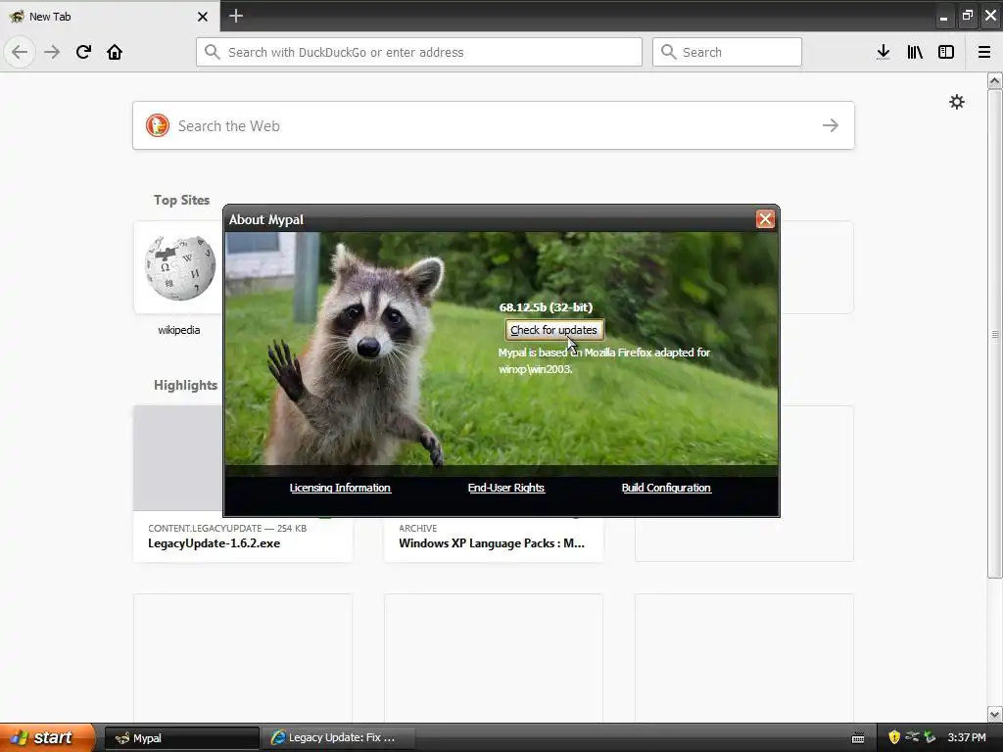Viewport: 1003px width, 752px height.
Task: Open the Downloads arrow icon
Action: pos(884,52)
